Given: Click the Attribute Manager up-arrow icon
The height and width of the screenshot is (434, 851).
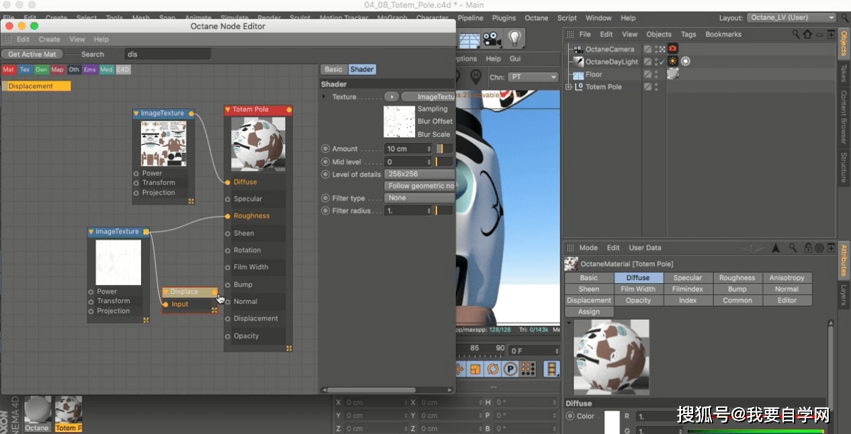Looking at the screenshot, I should 776,248.
